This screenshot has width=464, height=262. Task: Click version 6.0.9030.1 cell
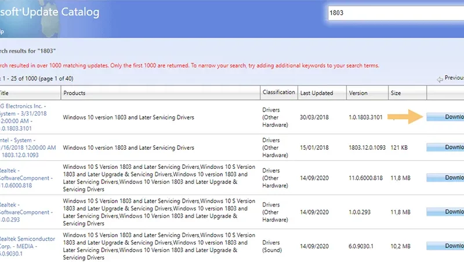(361, 246)
